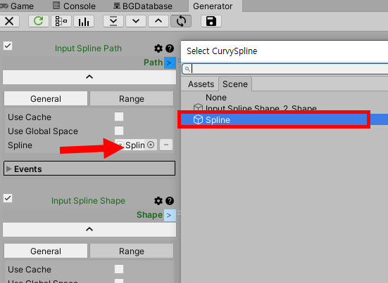Open gear settings for Input Spline Path

tap(158, 48)
